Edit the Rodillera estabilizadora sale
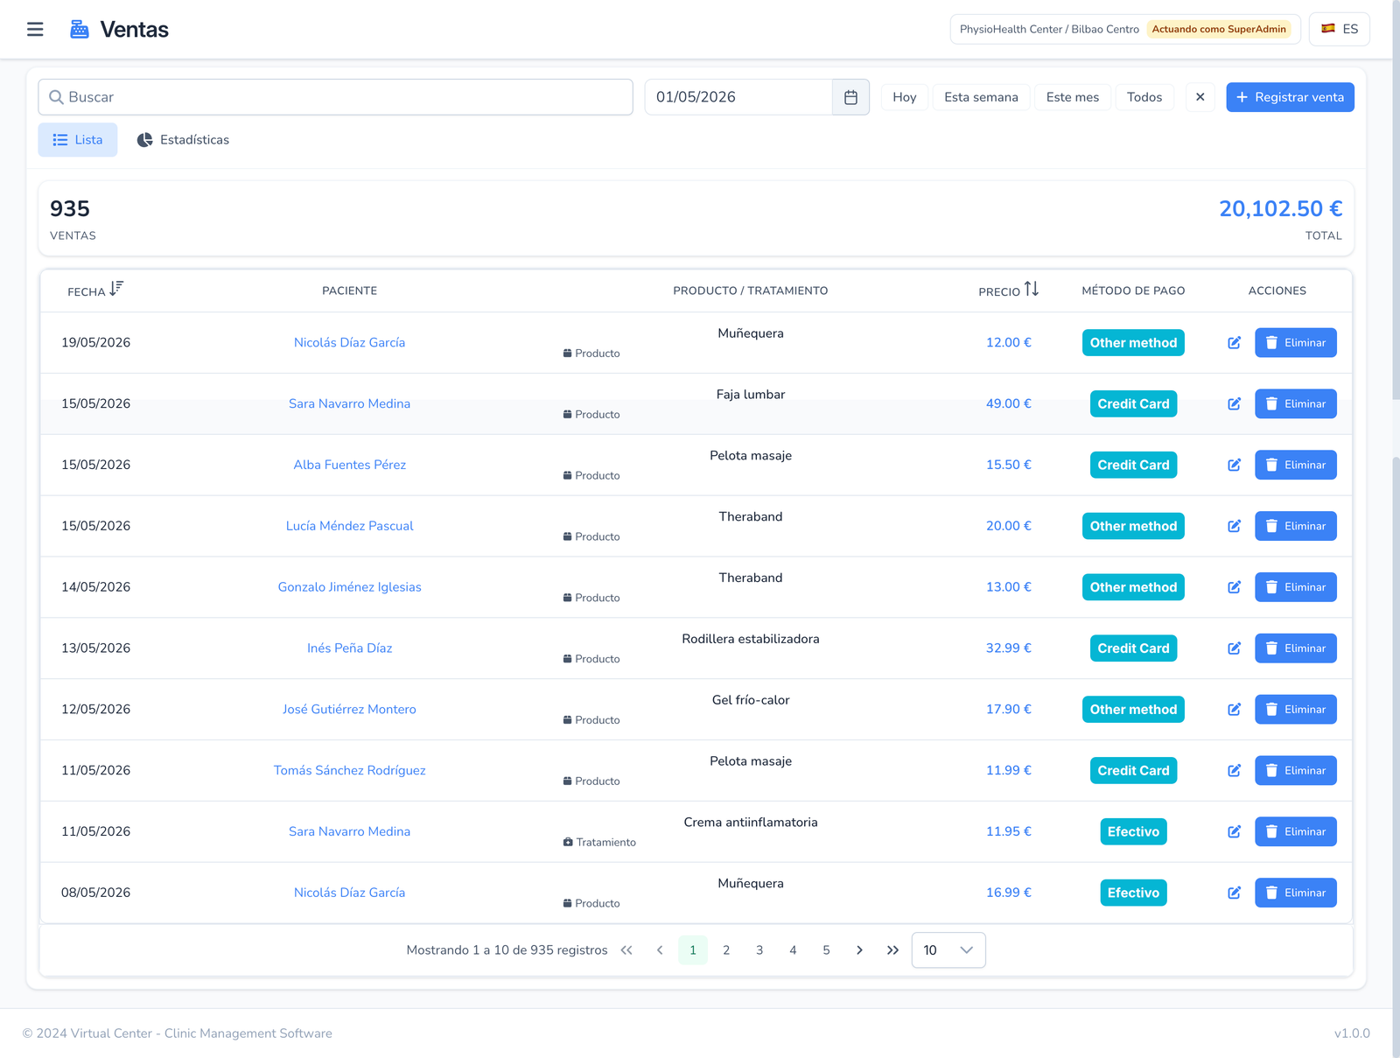 point(1234,648)
